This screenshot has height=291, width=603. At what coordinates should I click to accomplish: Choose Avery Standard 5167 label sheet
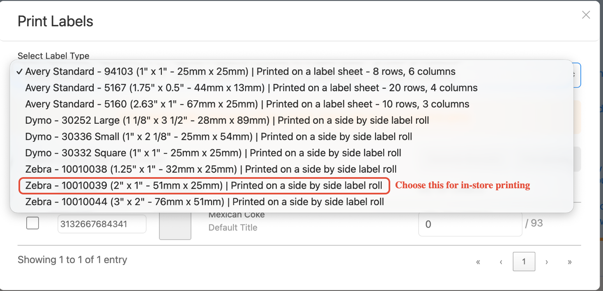pyautogui.click(x=292, y=88)
